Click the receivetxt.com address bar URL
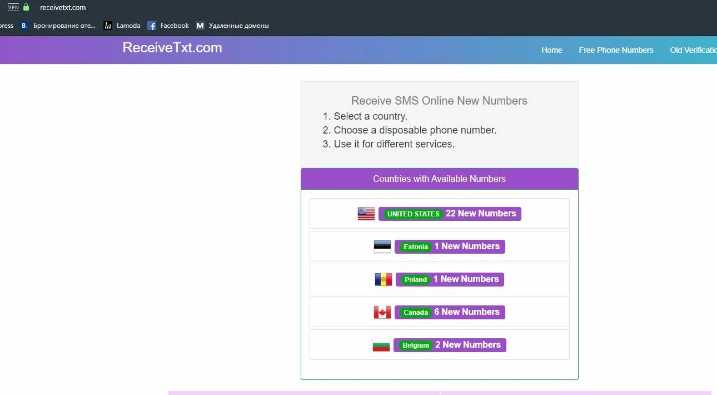This screenshot has width=717, height=395. (63, 8)
